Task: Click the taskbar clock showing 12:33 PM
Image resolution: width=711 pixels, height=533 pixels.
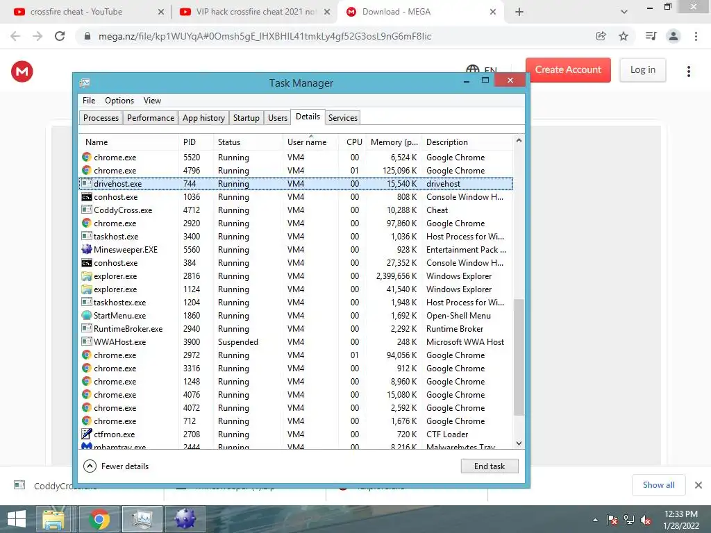Action: pos(680,520)
